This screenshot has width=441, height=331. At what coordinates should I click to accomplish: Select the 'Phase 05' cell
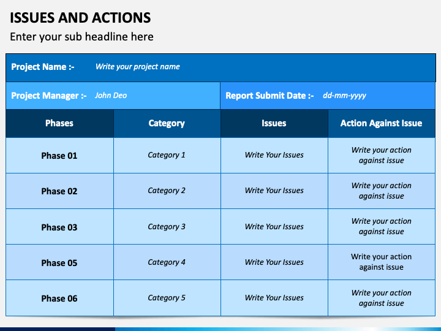(x=59, y=262)
